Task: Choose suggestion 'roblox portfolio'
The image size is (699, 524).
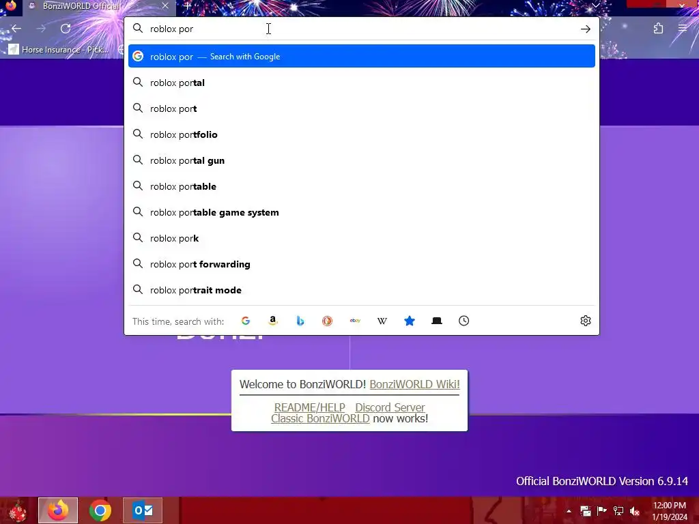Action: click(362, 134)
